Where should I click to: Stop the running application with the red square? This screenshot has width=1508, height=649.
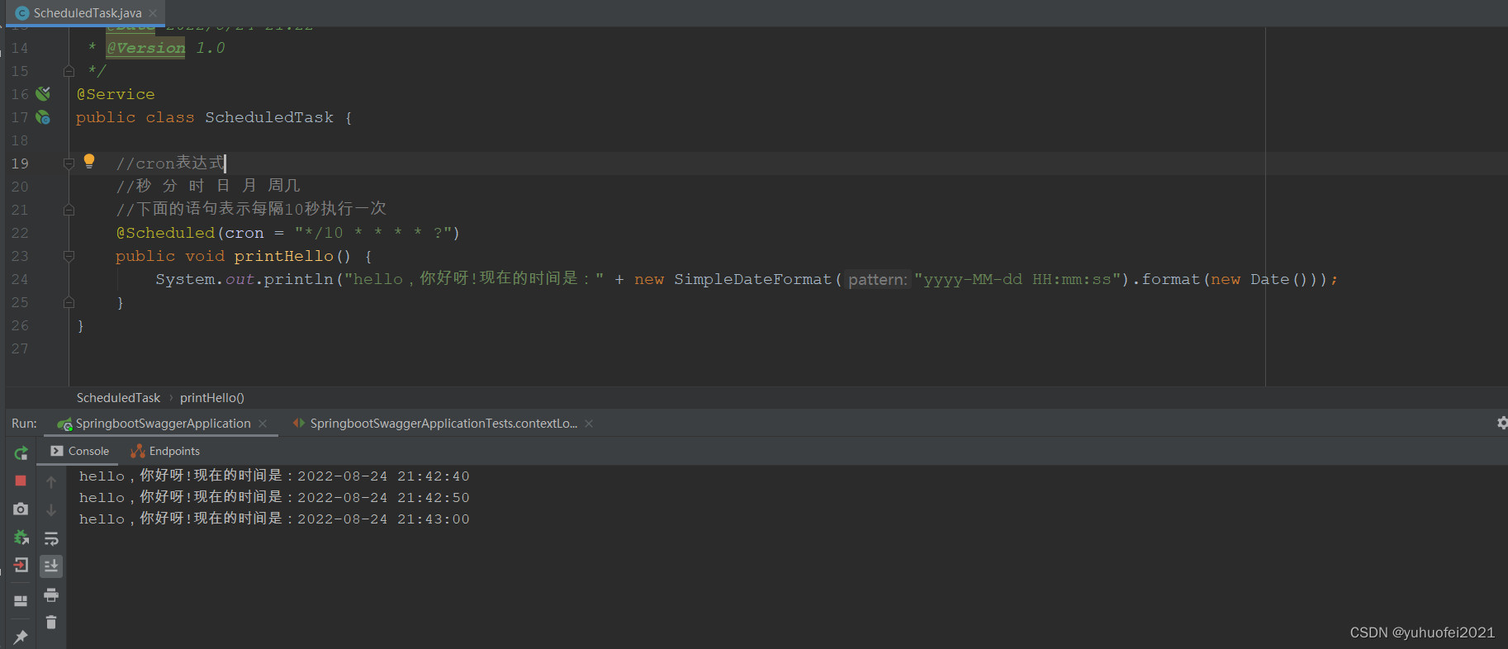coord(21,481)
